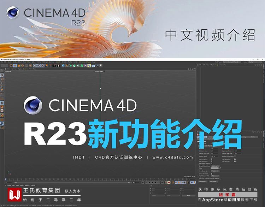Open the Extensions menu
The height and width of the screenshot is (207, 265).
(82, 62)
